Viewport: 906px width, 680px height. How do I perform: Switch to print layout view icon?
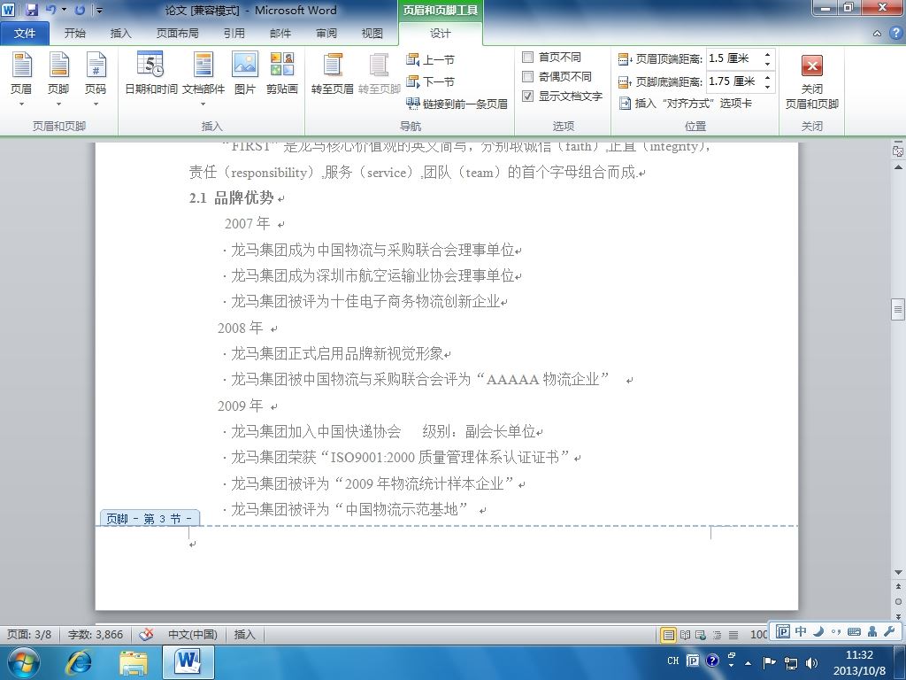coord(668,635)
